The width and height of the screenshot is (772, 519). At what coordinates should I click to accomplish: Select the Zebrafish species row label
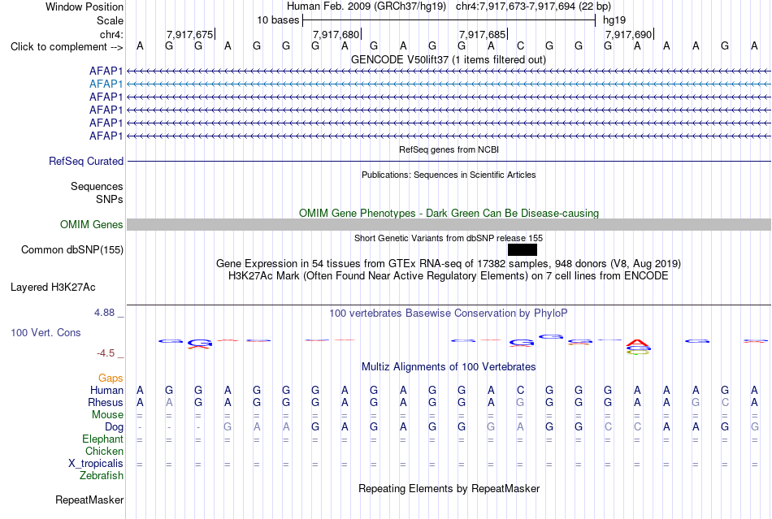point(102,476)
